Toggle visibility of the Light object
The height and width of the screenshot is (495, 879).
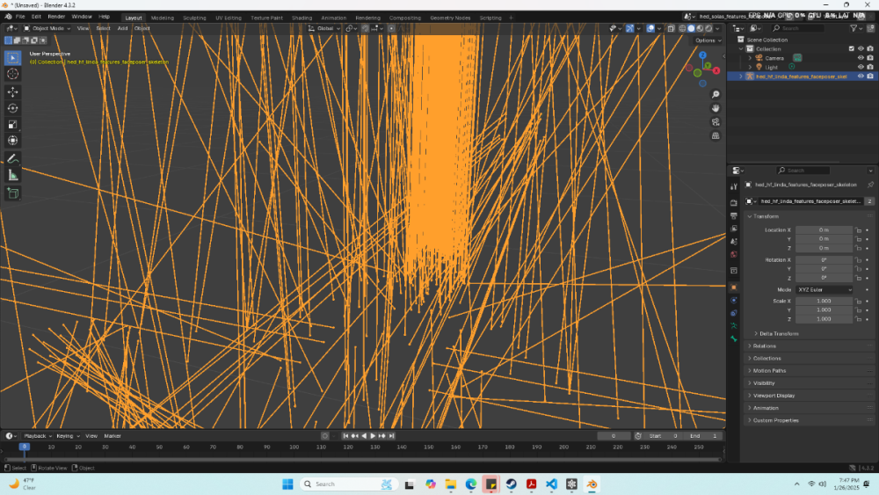[x=861, y=67]
